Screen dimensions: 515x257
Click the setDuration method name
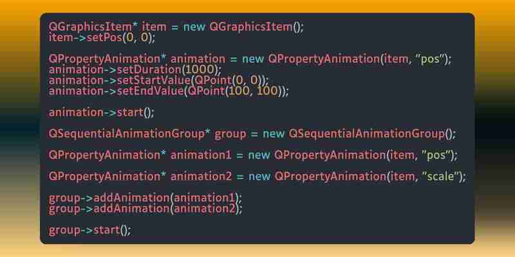coord(149,69)
